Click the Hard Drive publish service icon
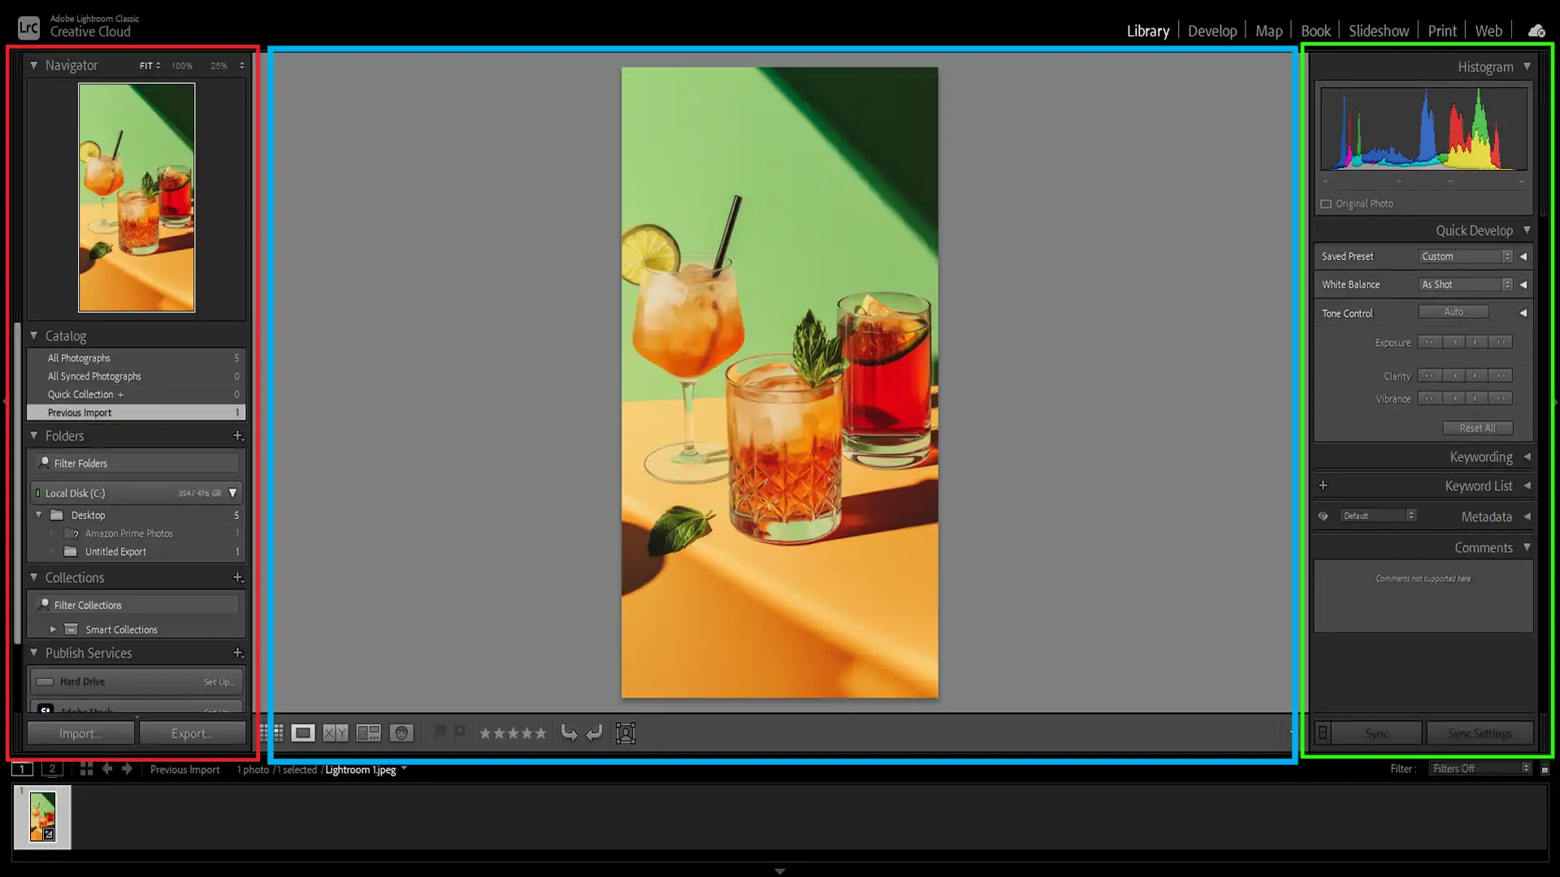 coord(45,682)
